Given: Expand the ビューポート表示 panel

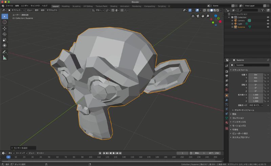Looking at the screenshot, I should (239, 133).
